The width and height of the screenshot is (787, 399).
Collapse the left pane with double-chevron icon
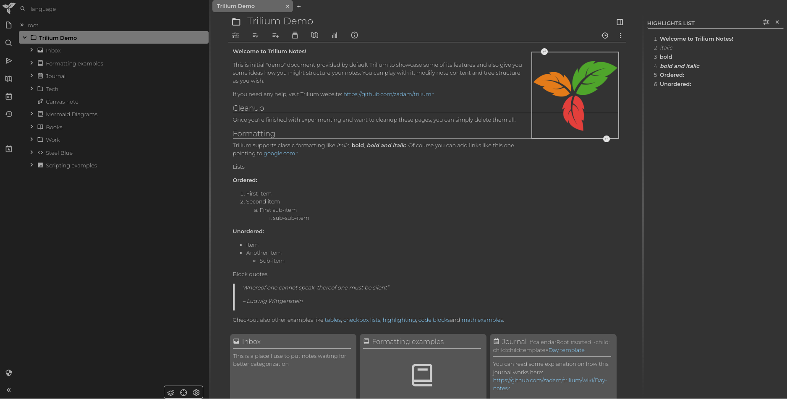(x=8, y=390)
